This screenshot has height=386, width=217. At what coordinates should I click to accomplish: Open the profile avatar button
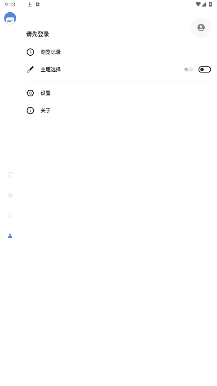coord(201,27)
